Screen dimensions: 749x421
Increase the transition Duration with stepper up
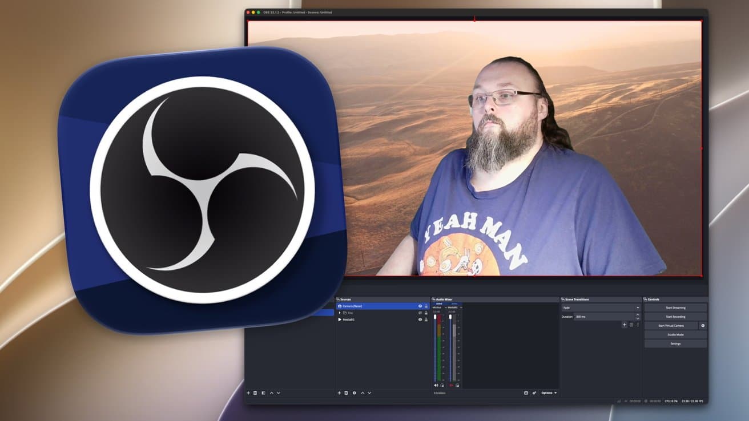pos(638,314)
